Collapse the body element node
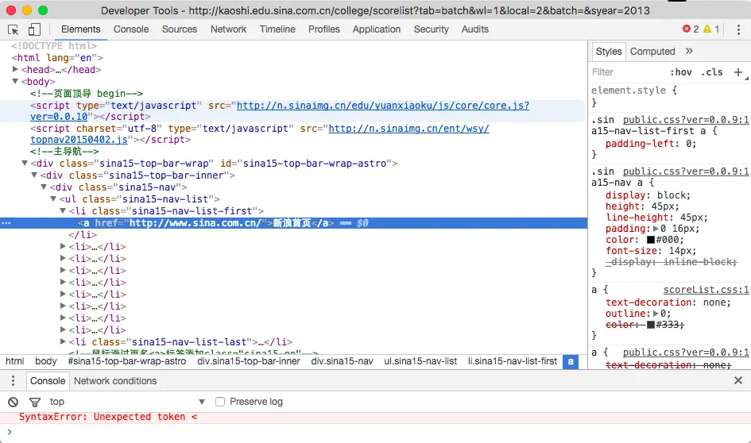The height and width of the screenshot is (443, 751). click(15, 81)
